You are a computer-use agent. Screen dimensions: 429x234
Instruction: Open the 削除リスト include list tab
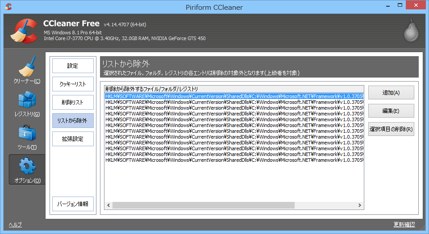coord(73,103)
